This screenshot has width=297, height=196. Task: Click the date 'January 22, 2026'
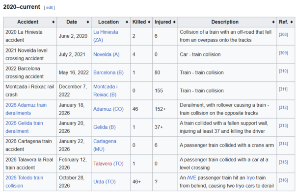tap(72, 145)
